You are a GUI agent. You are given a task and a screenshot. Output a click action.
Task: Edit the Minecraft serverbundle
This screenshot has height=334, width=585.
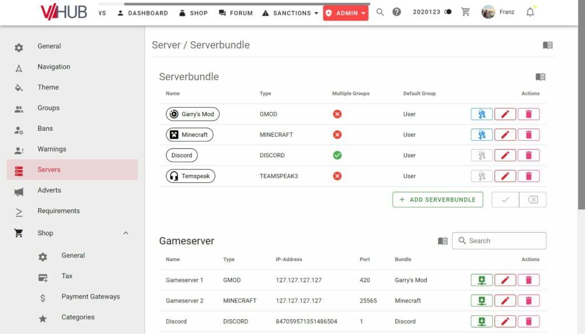pos(505,134)
